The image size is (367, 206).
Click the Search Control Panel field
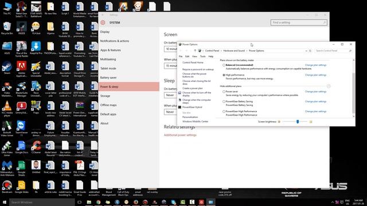point(333,51)
